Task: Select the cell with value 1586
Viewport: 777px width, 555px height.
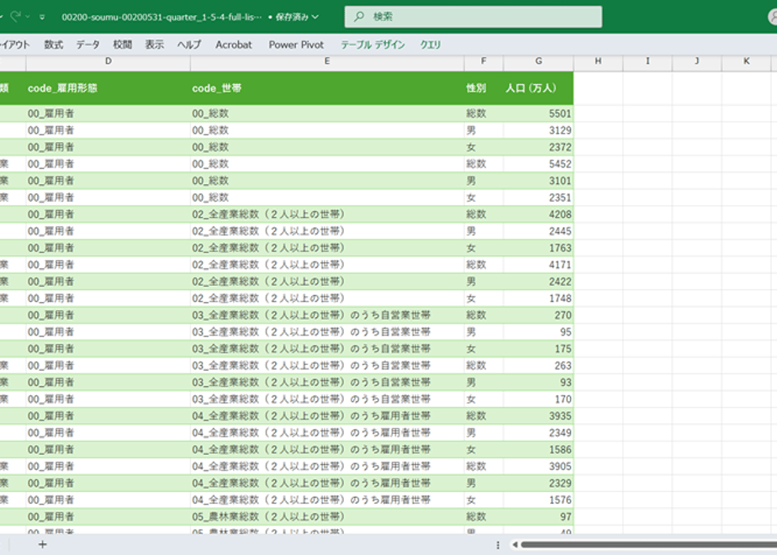Action: tap(539, 450)
